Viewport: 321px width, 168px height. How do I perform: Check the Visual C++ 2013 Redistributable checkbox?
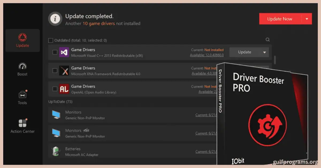click(x=55, y=52)
